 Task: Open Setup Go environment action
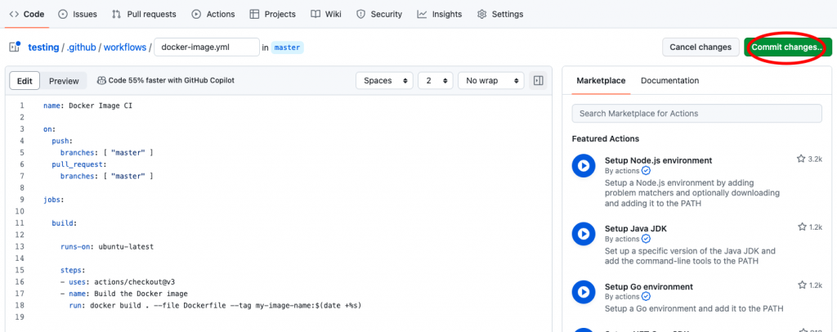click(648, 287)
